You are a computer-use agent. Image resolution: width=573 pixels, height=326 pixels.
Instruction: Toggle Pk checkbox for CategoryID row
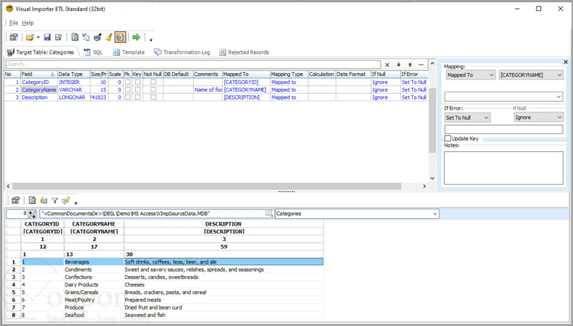click(127, 82)
